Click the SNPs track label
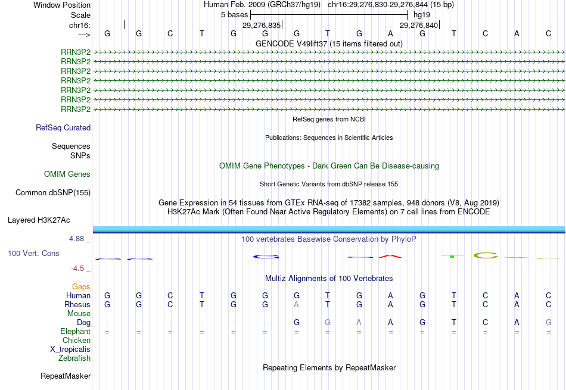Viewport: 566px width, 390px height. [x=80, y=155]
